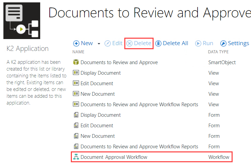Open the dropdown arrow next to New

99,43
